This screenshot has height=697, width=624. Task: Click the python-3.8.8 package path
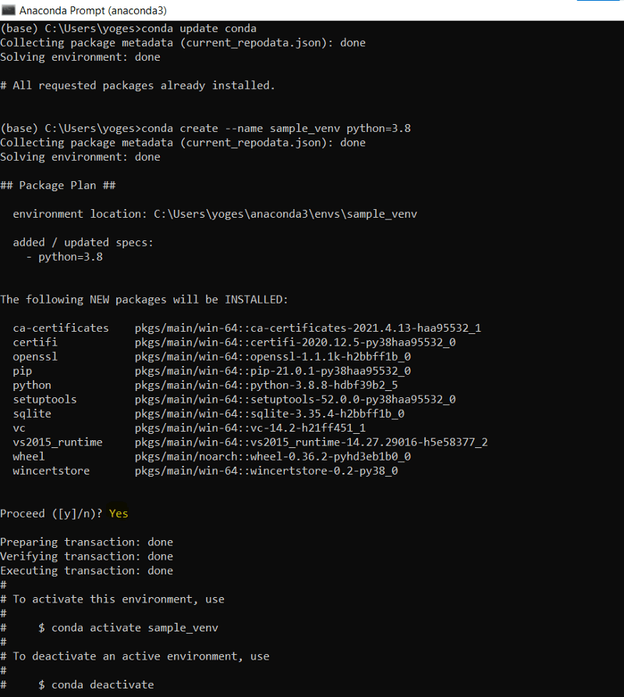[x=267, y=385]
